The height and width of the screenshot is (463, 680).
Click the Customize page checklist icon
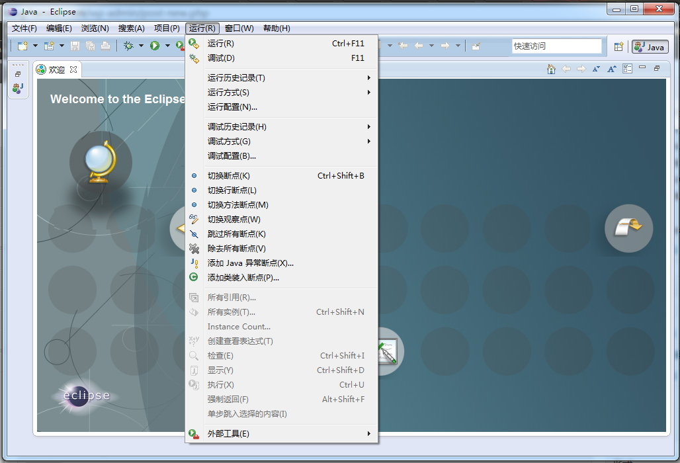627,69
